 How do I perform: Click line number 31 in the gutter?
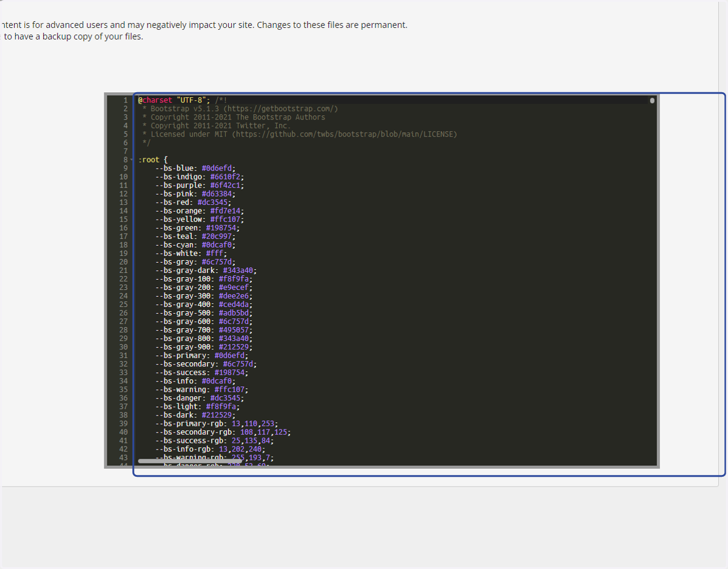tap(123, 355)
